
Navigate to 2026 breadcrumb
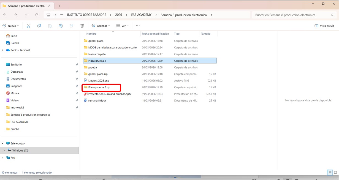point(119,15)
